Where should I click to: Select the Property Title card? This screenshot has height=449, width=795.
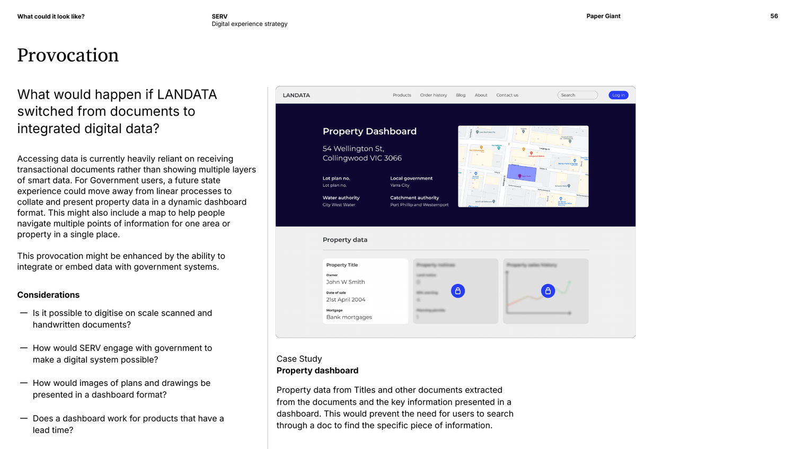point(365,291)
